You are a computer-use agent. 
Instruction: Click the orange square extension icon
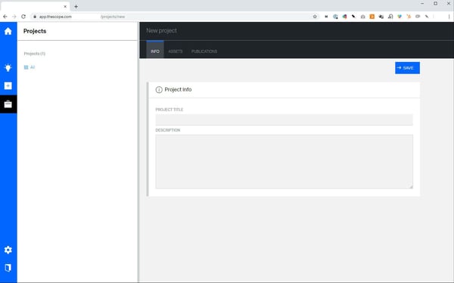tap(372, 17)
